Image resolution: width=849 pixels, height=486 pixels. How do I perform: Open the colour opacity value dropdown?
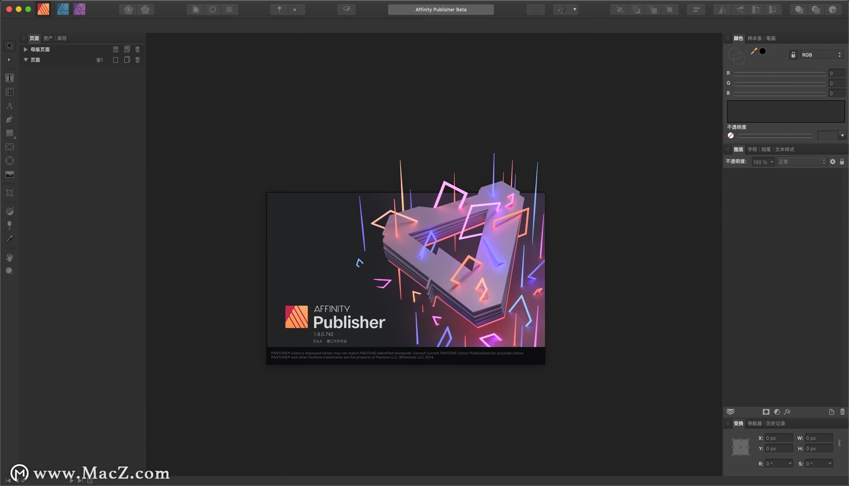tap(842, 135)
